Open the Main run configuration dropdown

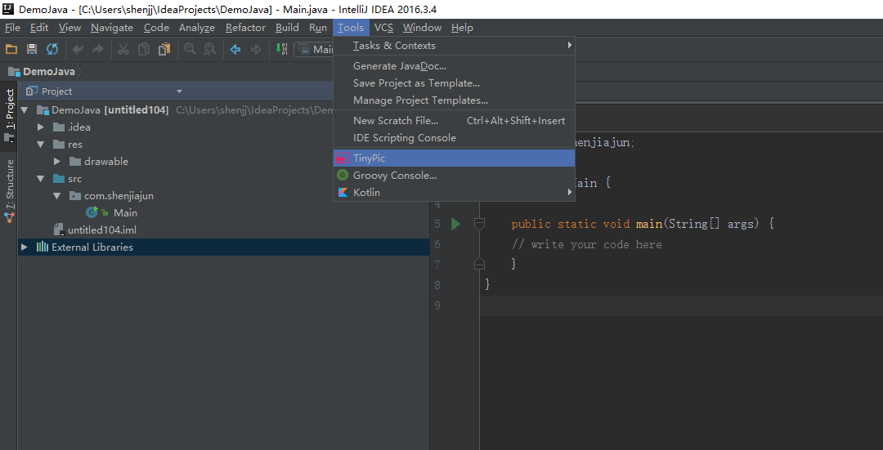(x=314, y=50)
